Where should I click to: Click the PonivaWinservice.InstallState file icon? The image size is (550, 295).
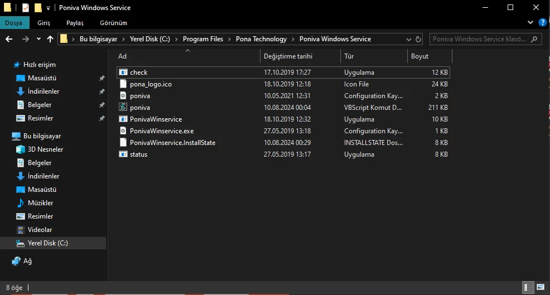point(123,142)
